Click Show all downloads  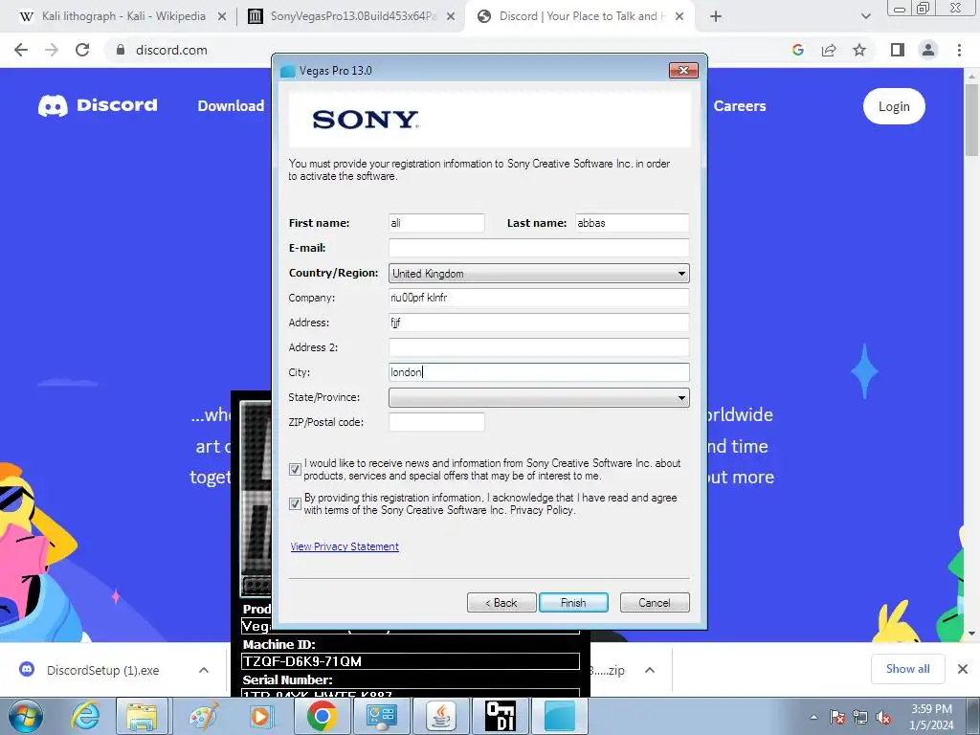click(x=907, y=669)
